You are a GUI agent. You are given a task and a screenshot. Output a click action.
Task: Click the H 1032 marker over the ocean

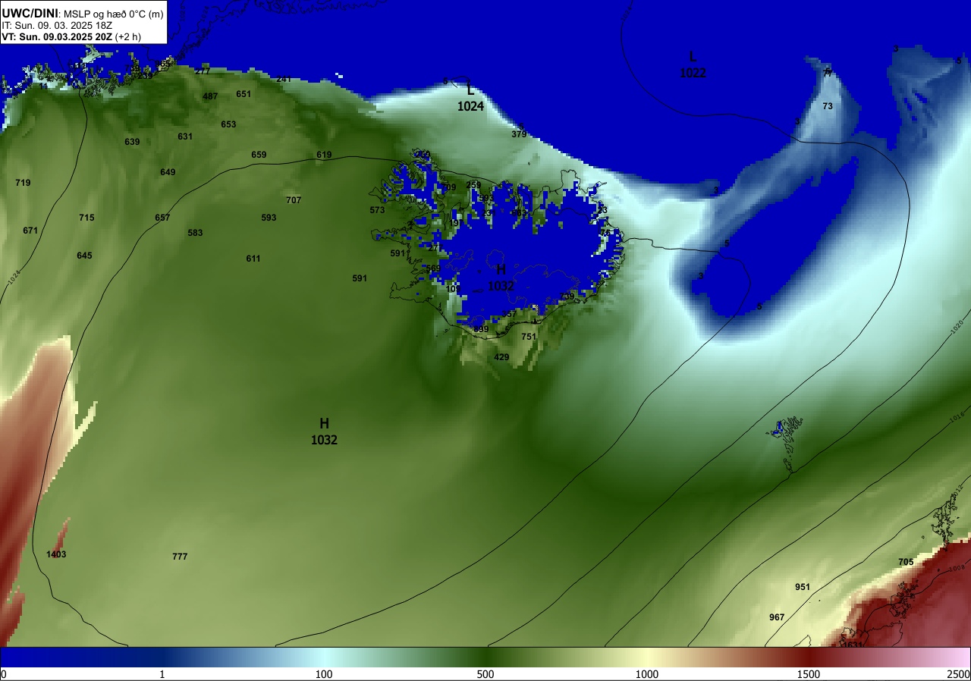324,432
